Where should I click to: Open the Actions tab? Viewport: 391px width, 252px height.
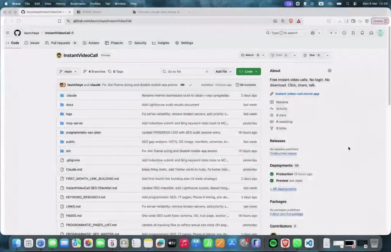click(x=91, y=43)
